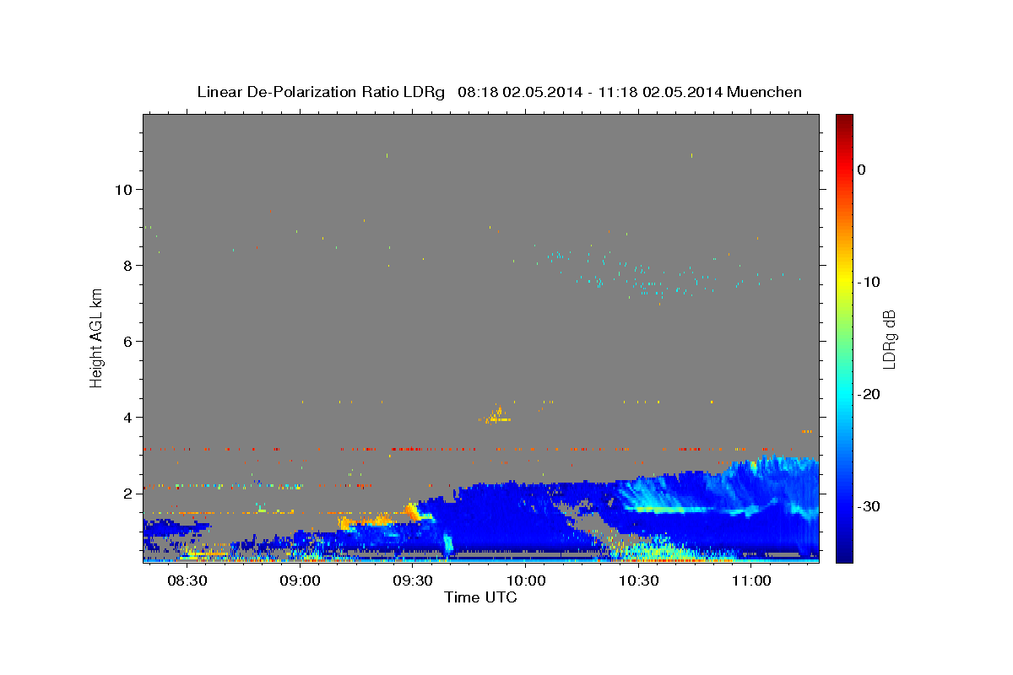Click the height tick label 10
Viewport: 1013px width, 675px height.
tap(123, 190)
